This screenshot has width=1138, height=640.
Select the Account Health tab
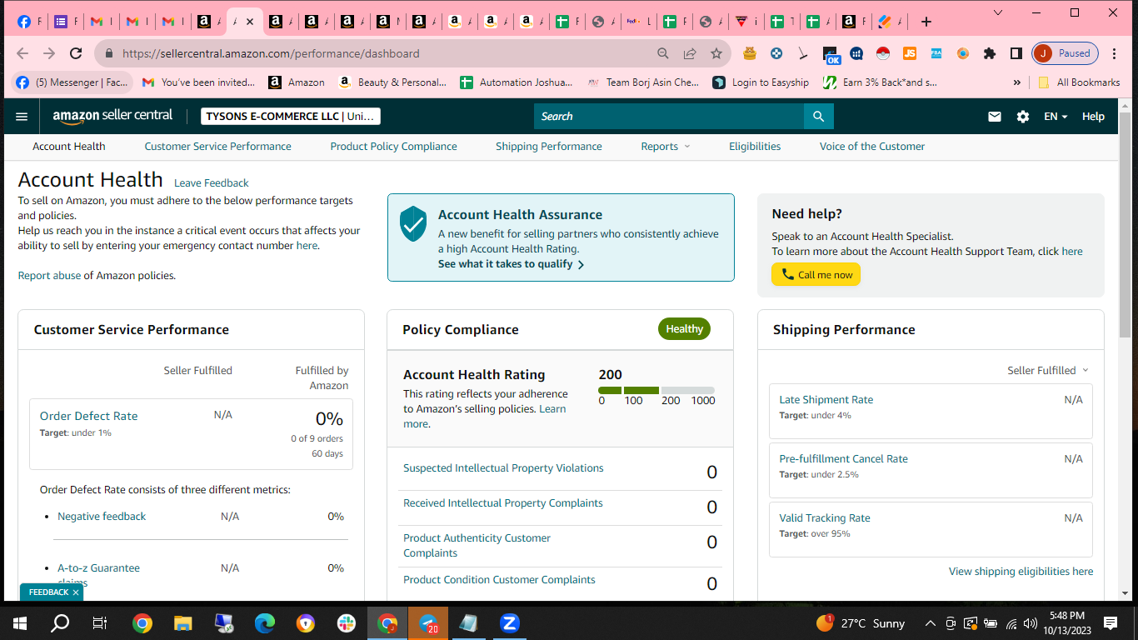[69, 147]
